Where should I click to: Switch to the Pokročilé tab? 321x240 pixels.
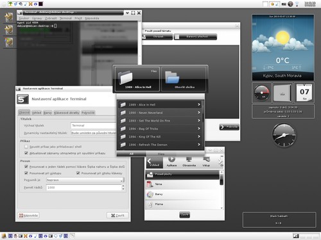tap(88, 113)
